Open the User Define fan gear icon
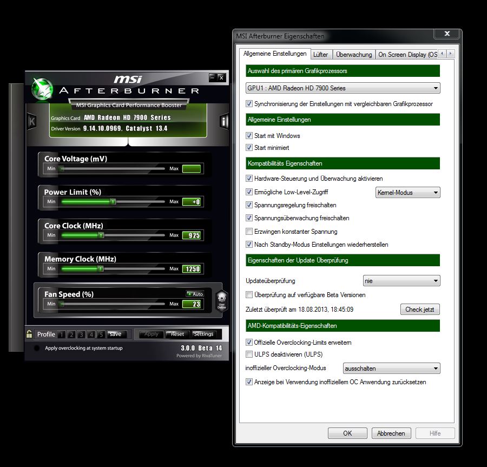The width and height of the screenshot is (487, 467). tap(221, 300)
